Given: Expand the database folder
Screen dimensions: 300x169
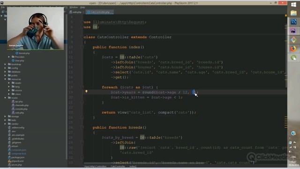Looking at the screenshot, I should click(x=5, y=72).
